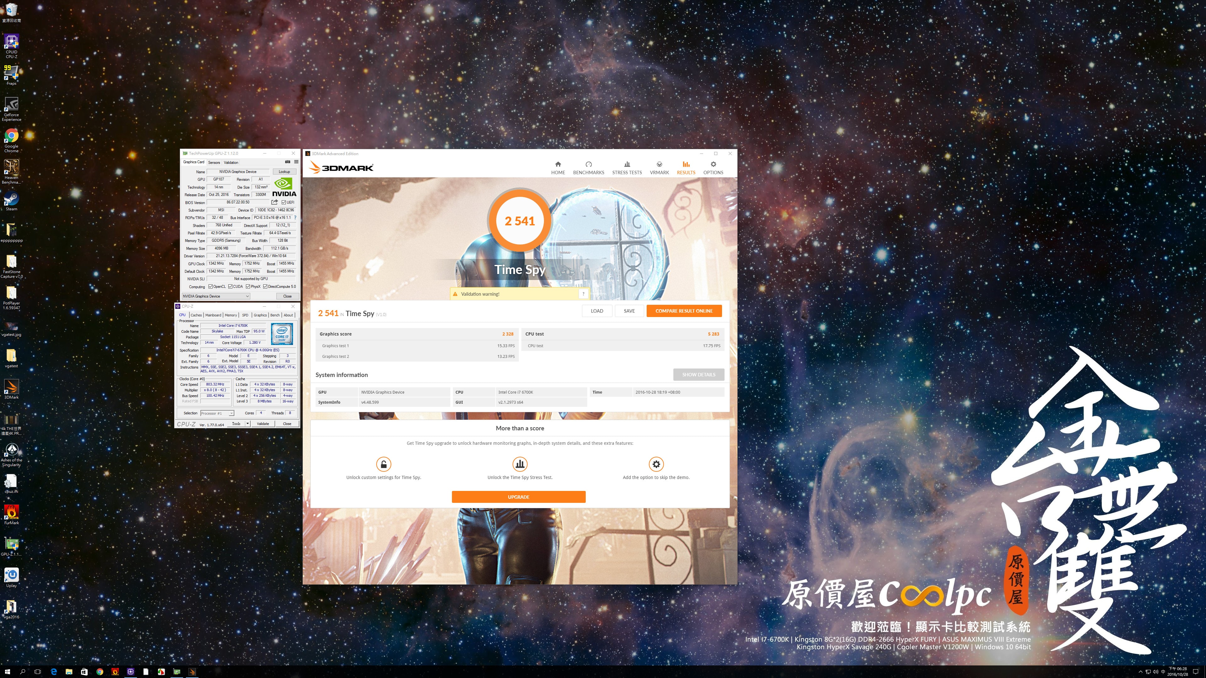Open the GPU-Z hamburger menu
This screenshot has width=1206, height=678.
tap(296, 162)
